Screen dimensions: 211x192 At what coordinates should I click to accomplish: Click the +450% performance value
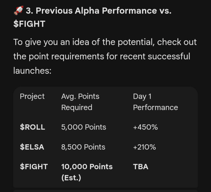[x=145, y=127]
